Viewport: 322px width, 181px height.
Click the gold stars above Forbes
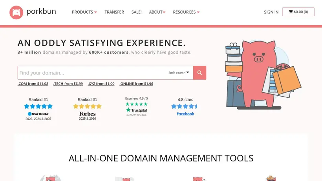(87, 106)
